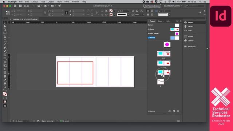This screenshot has width=233, height=131.
Task: Open the Arrange Documents dropdown
Action: (x=54, y=6)
